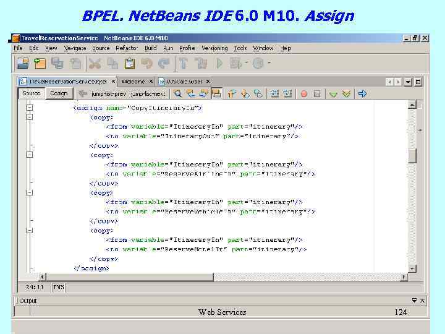This screenshot has width=445, height=334.
Task: Click the green Run Project arrow
Action: (x=219, y=63)
